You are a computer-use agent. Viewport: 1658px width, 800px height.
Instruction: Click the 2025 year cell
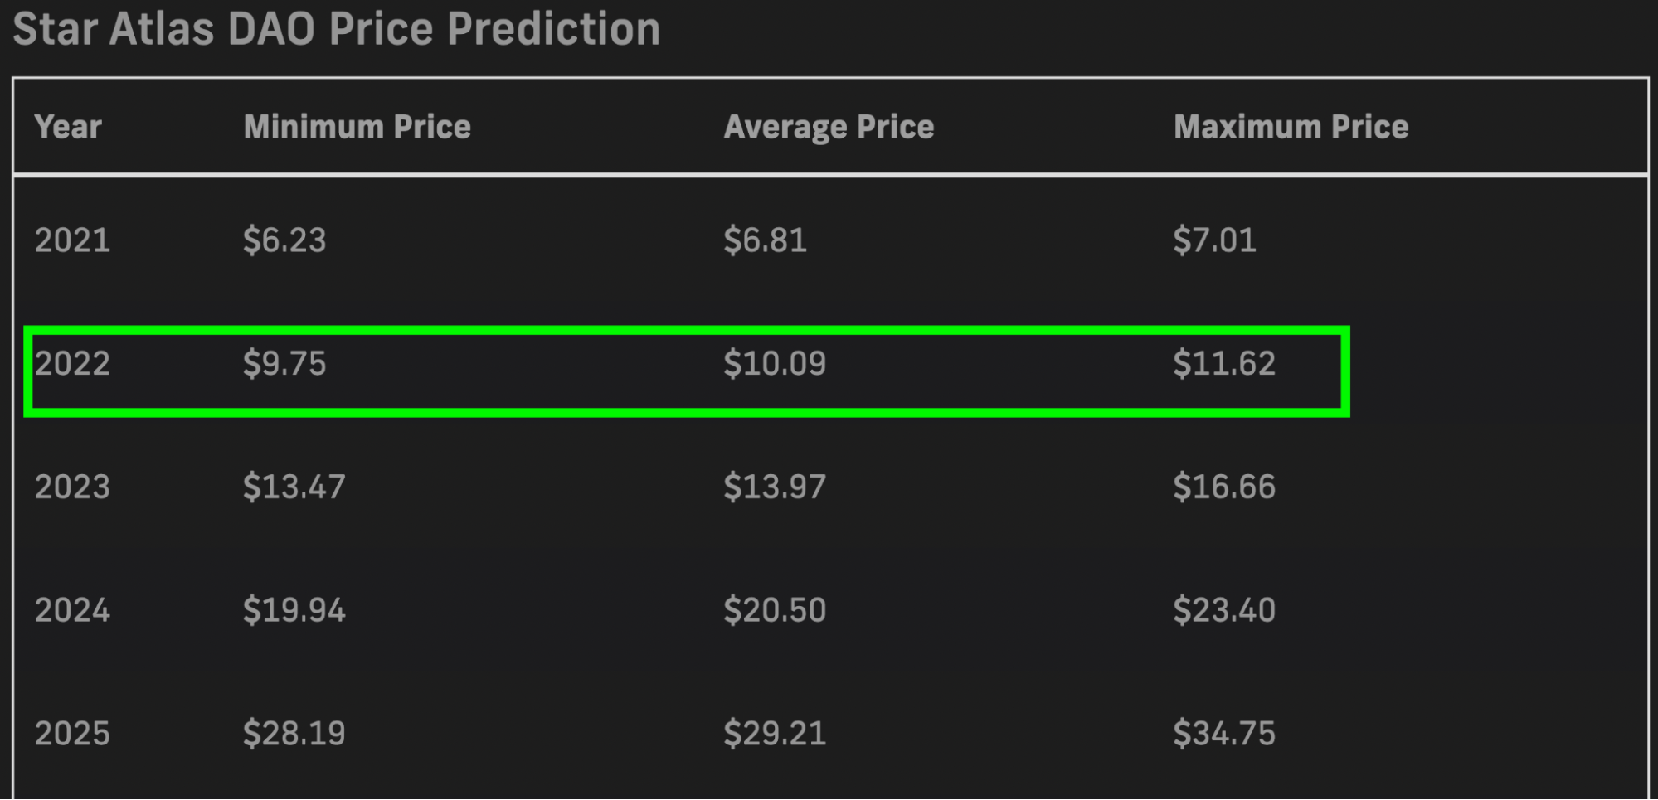(x=72, y=734)
